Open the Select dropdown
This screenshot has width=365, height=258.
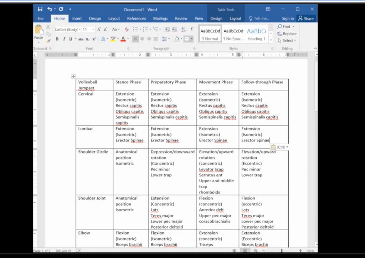click(x=287, y=41)
